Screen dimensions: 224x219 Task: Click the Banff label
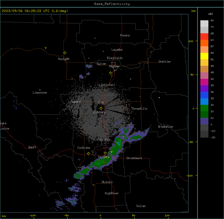tap(32, 147)
